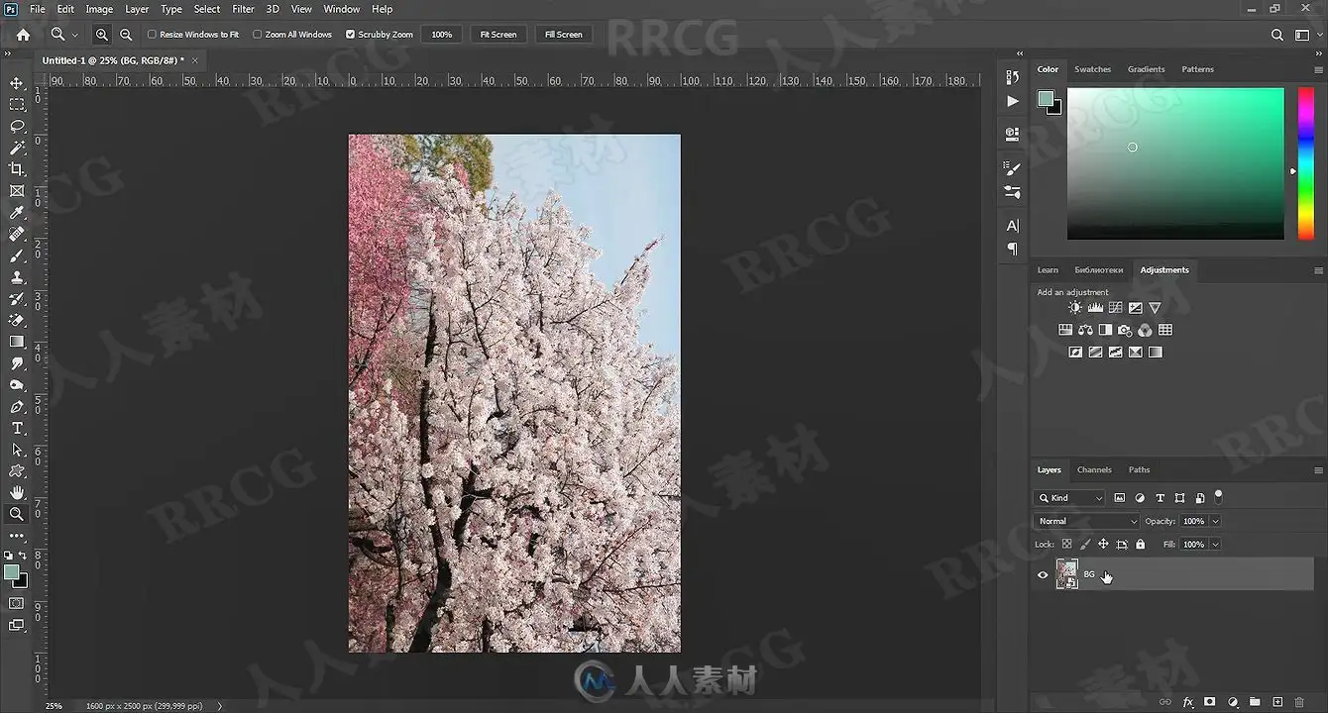The width and height of the screenshot is (1328, 713).
Task: Select the Gradient tool
Action: (x=17, y=342)
